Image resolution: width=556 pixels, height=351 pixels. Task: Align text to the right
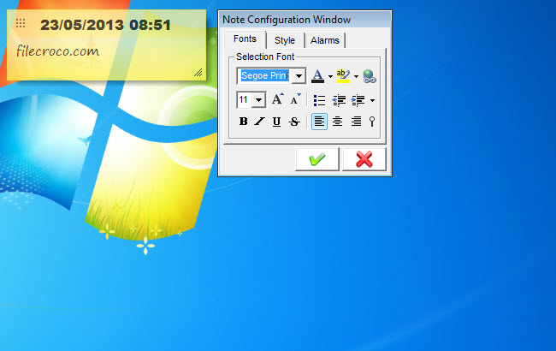click(x=356, y=122)
